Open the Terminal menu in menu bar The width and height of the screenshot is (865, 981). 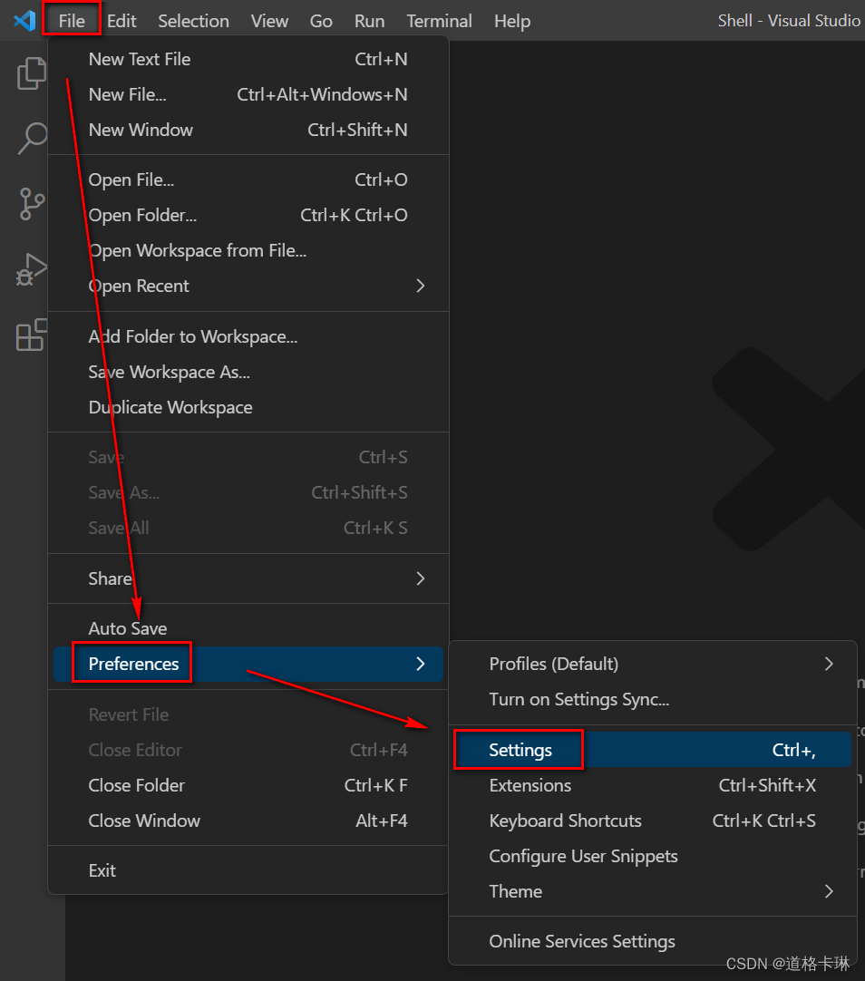pyautogui.click(x=439, y=21)
